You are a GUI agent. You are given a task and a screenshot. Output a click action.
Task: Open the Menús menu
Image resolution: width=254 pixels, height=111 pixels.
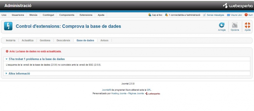point(33,15)
